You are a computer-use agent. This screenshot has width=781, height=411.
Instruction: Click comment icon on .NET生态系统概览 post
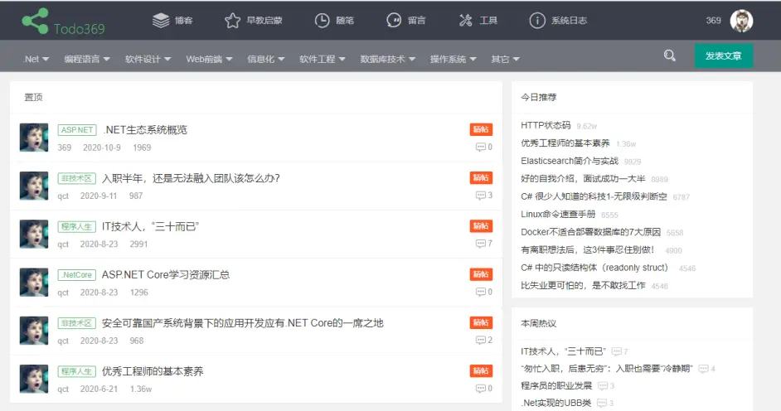tap(480, 147)
